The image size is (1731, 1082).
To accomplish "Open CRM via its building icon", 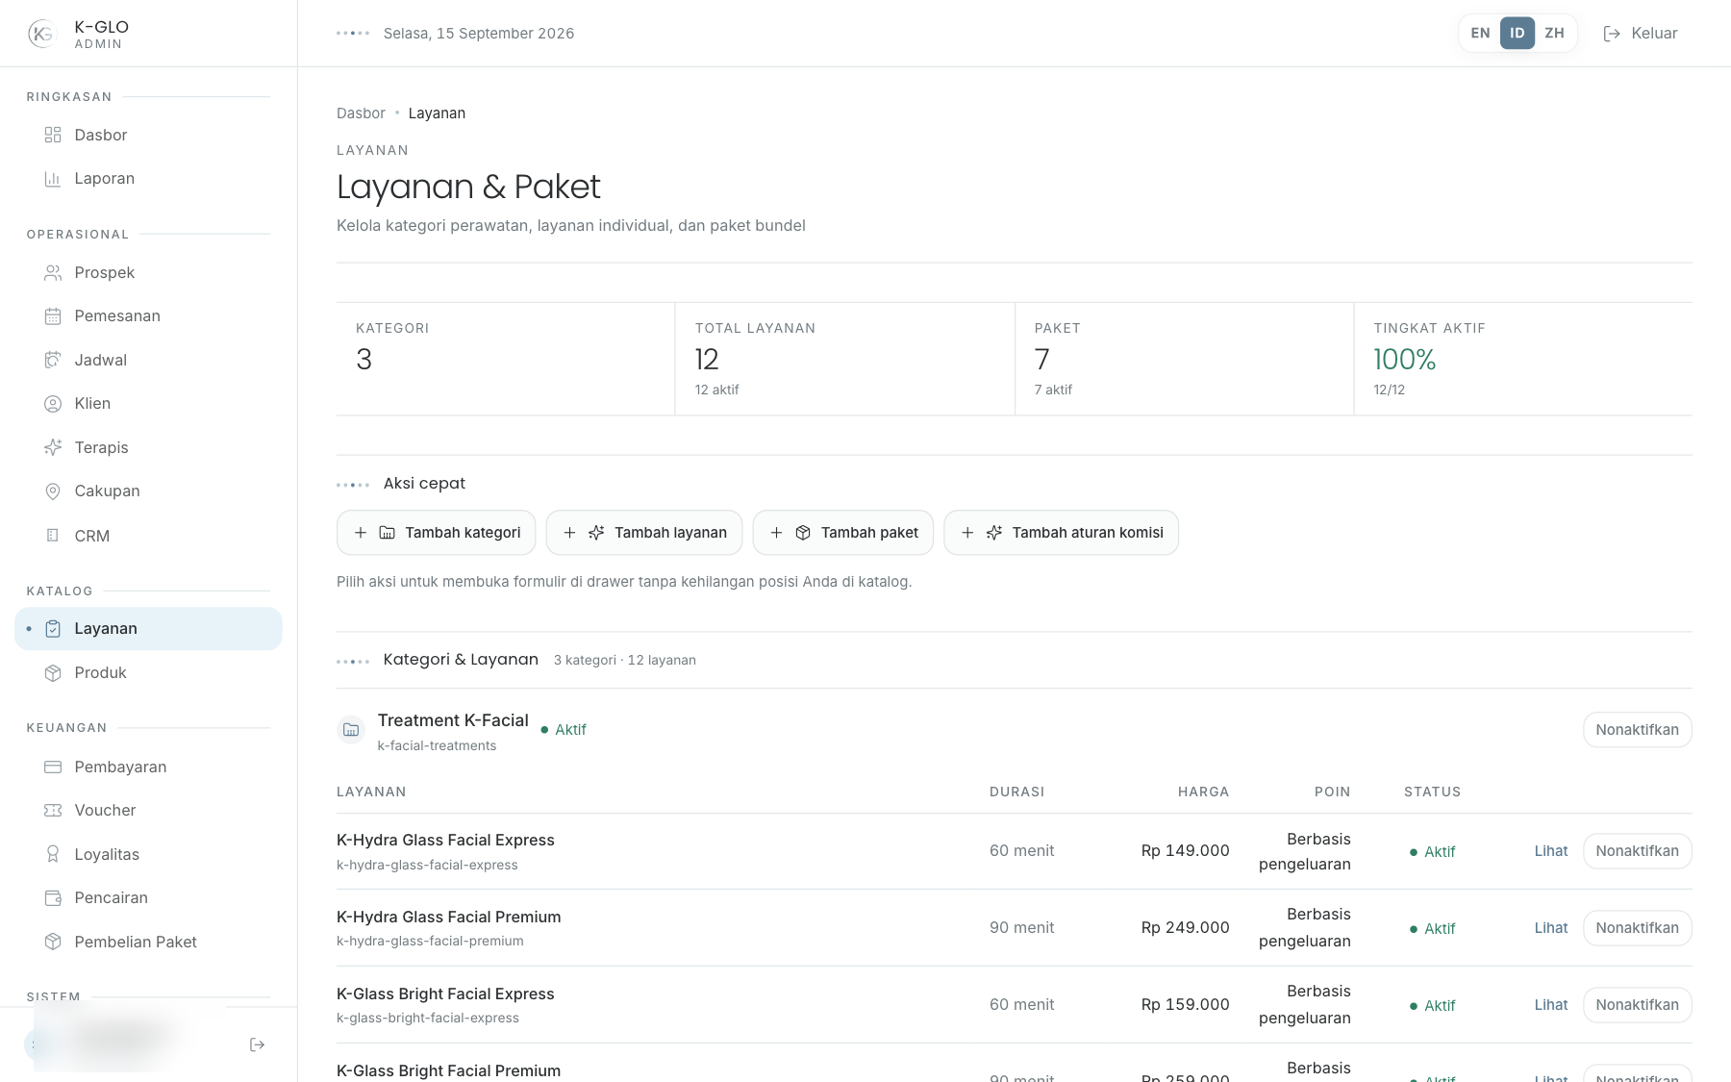I will point(53,536).
